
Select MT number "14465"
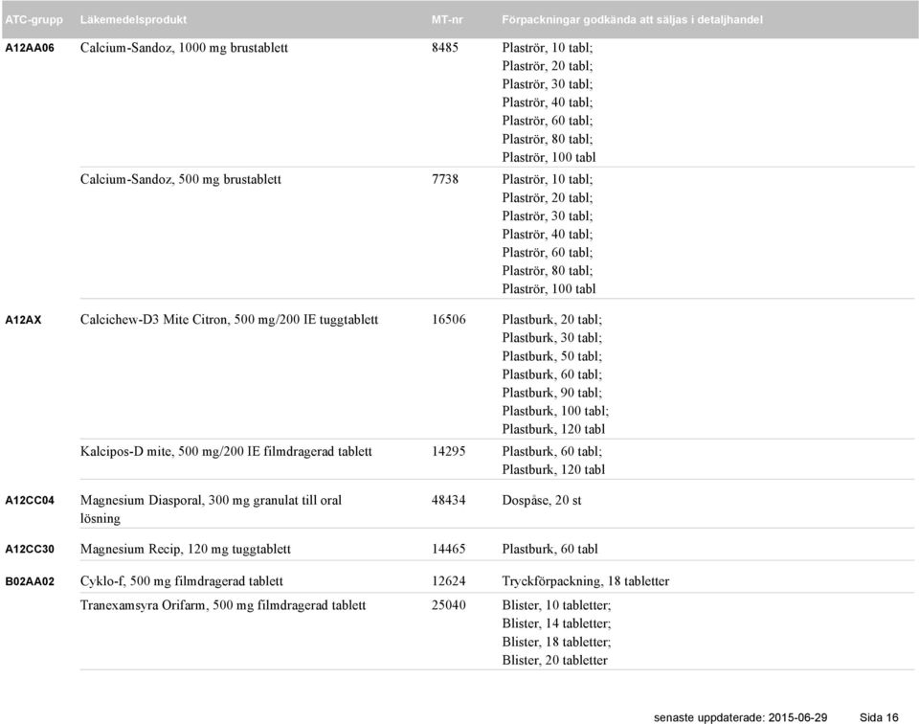point(448,550)
